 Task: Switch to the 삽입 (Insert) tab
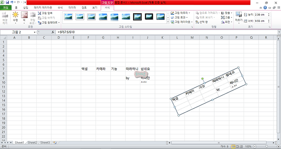pyautogui.click(x=26, y=8)
